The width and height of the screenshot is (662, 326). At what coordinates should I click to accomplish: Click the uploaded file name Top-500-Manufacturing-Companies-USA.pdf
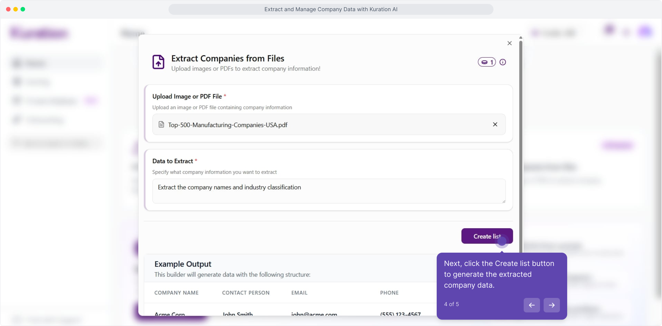(x=228, y=125)
